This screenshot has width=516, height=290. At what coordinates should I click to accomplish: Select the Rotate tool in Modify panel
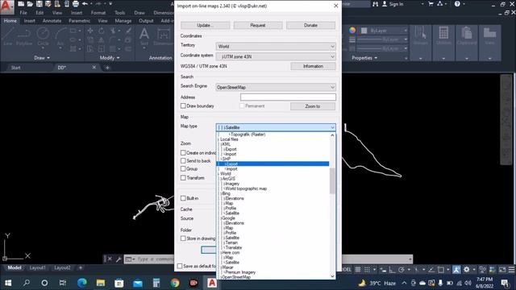point(102,31)
